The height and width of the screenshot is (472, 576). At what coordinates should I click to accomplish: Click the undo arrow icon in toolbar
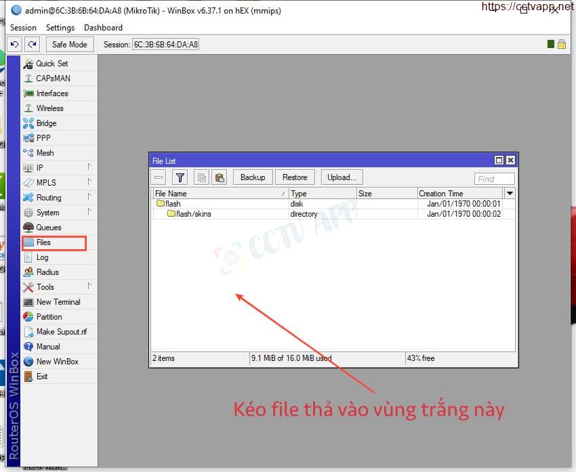coord(15,45)
